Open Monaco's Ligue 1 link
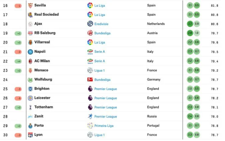 coord(99,70)
